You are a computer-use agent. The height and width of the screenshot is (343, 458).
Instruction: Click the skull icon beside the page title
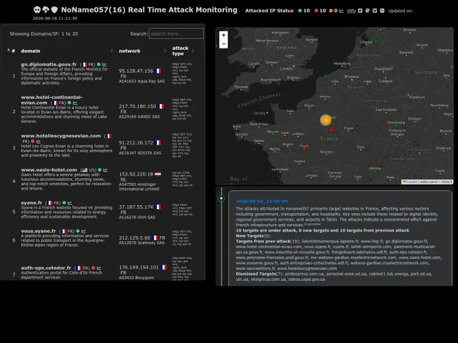[x=37, y=10]
